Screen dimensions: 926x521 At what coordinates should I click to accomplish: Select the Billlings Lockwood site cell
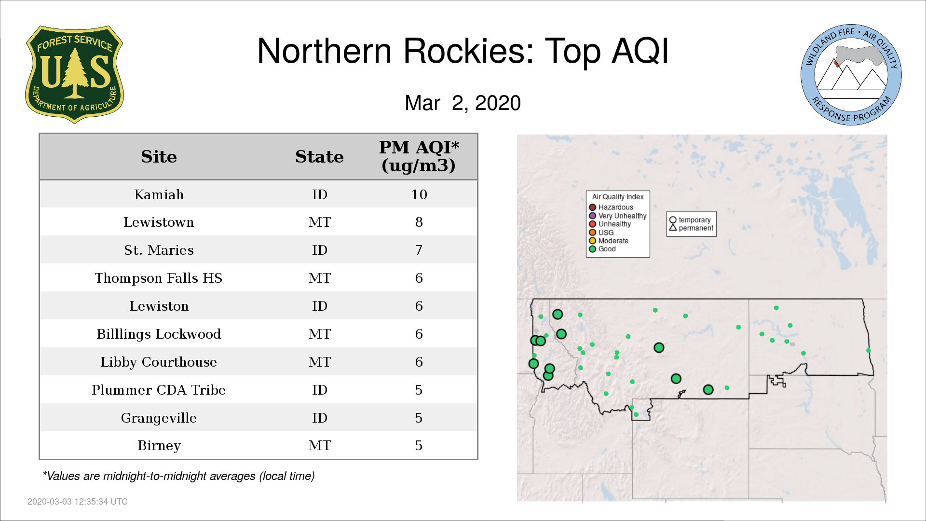[159, 334]
